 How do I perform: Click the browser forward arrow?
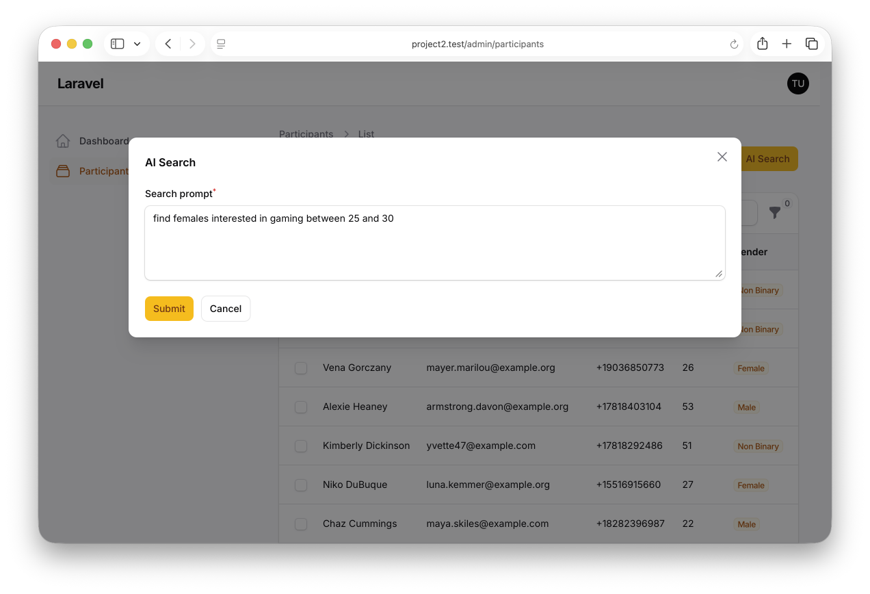click(192, 44)
